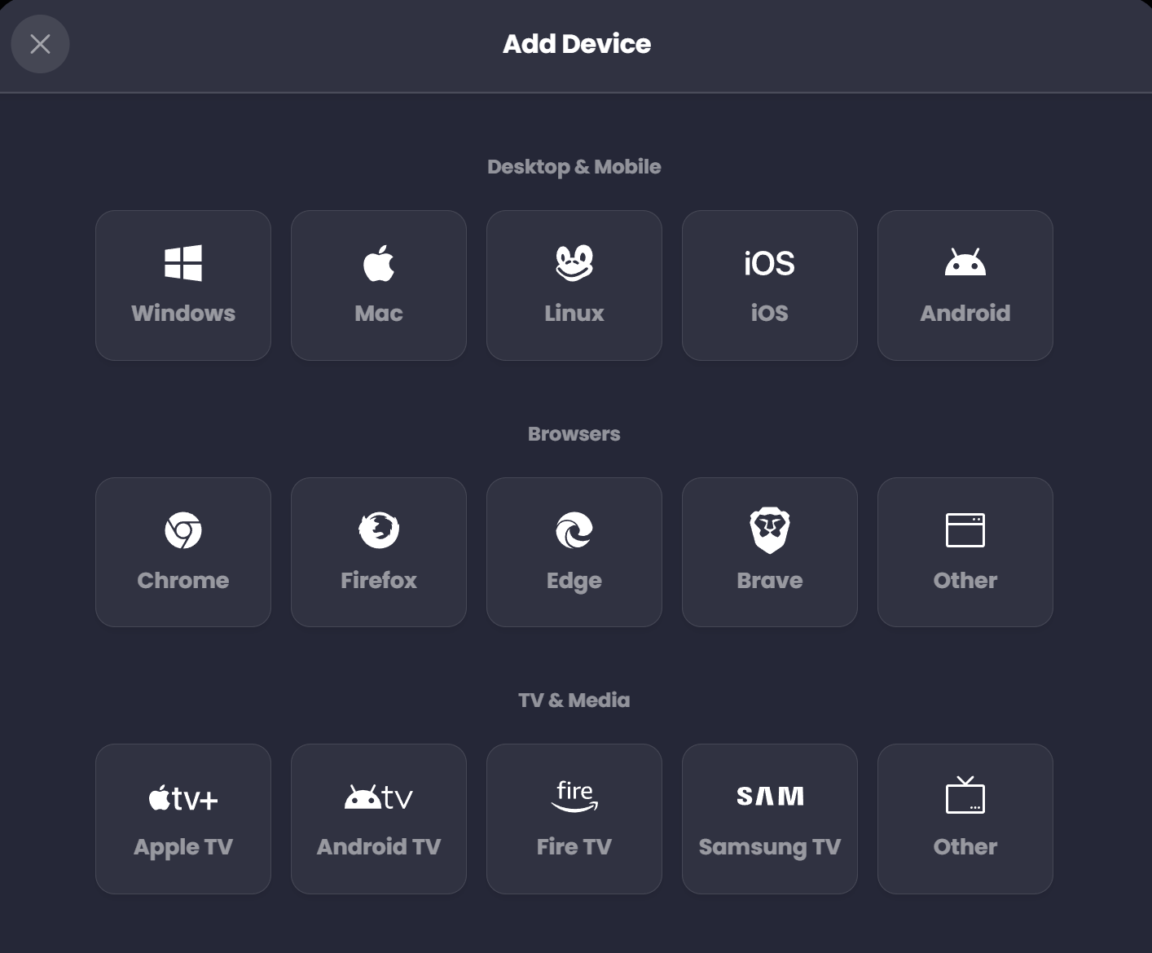
Task: Click the Firefox label text
Action: coord(379,581)
